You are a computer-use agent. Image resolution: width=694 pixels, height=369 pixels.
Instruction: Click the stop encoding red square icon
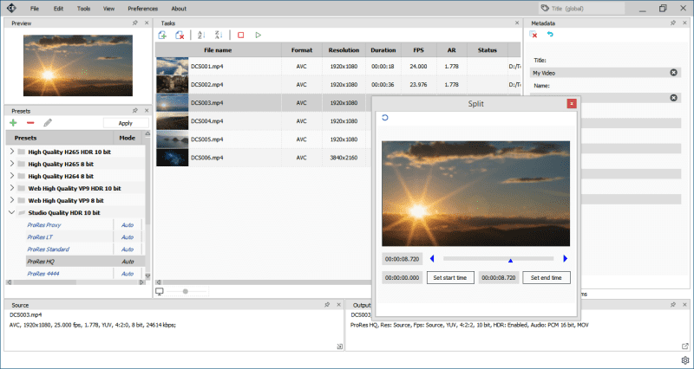coord(241,35)
